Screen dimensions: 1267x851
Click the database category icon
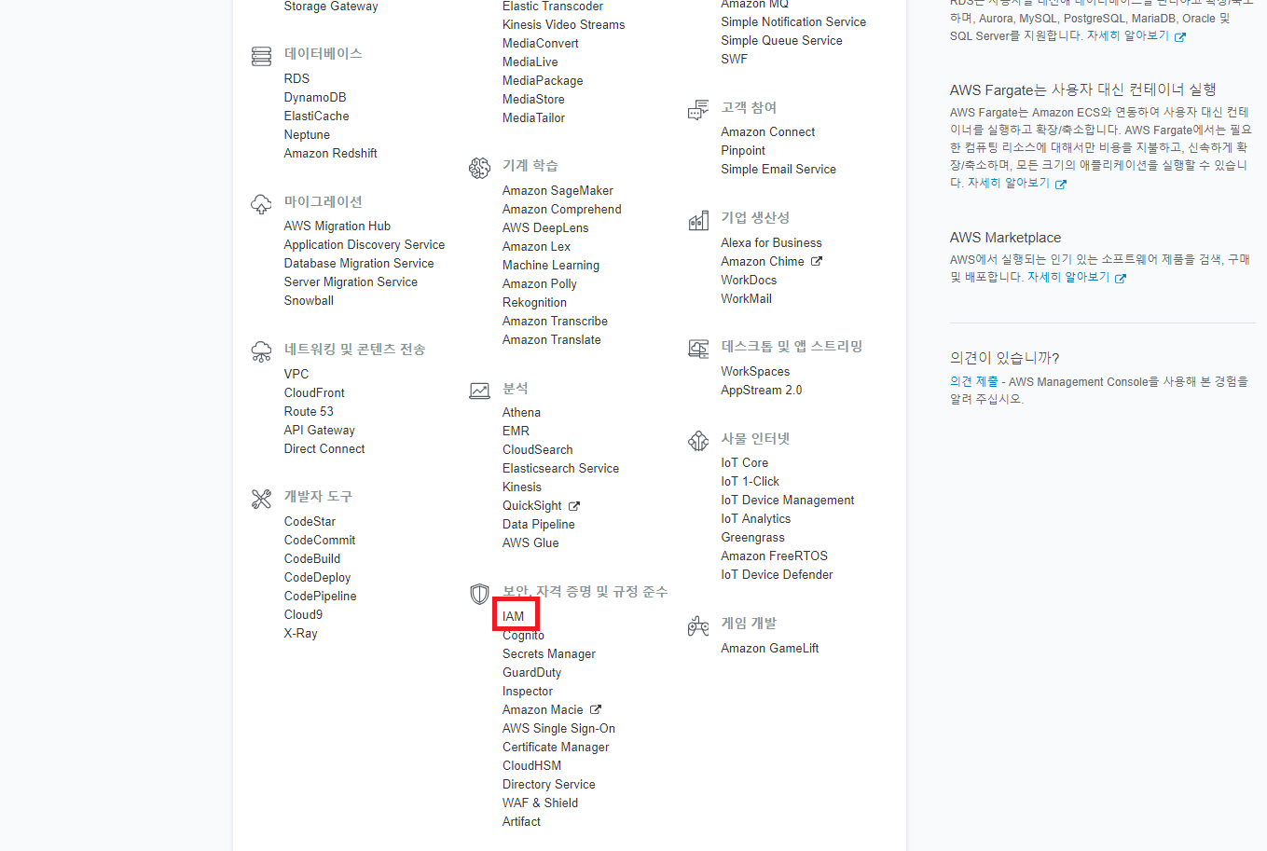(262, 56)
